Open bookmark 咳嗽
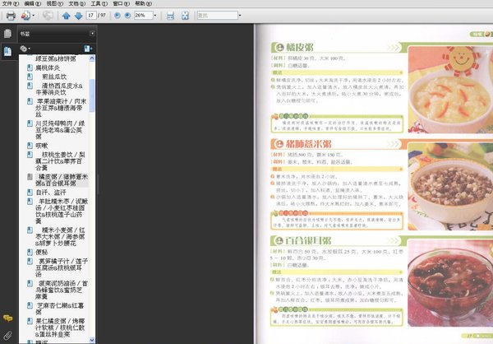 tap(42, 146)
